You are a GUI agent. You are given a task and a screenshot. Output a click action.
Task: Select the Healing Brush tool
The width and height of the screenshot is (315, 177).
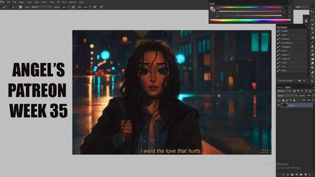click(x=312, y=37)
